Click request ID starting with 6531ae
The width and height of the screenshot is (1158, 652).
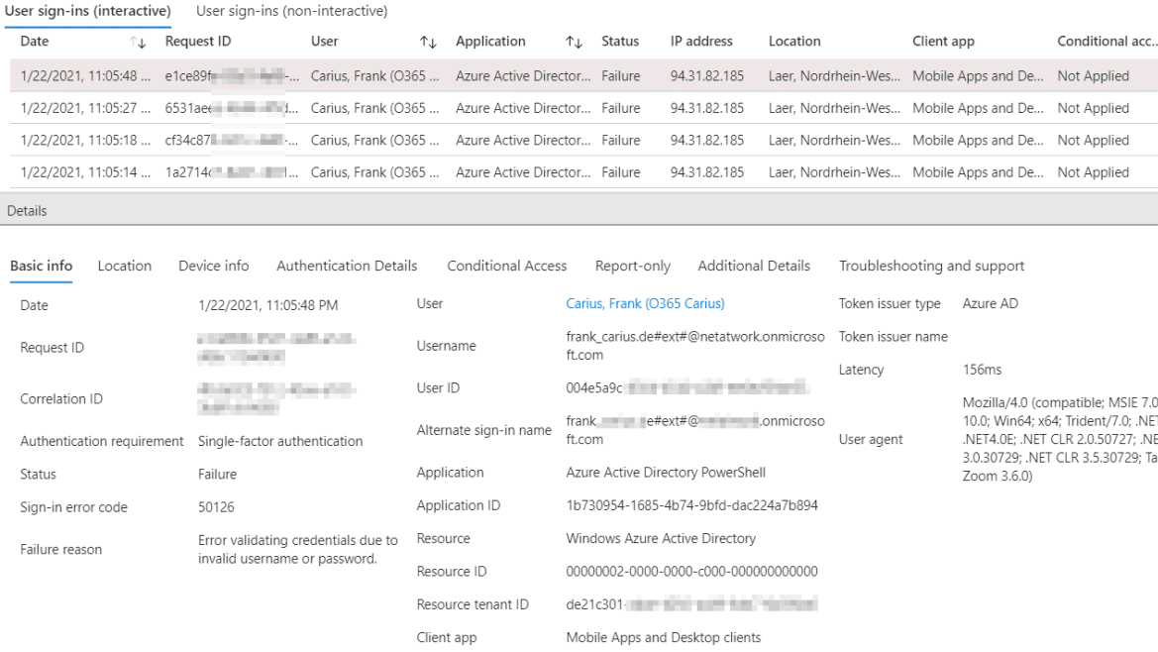[232, 109]
